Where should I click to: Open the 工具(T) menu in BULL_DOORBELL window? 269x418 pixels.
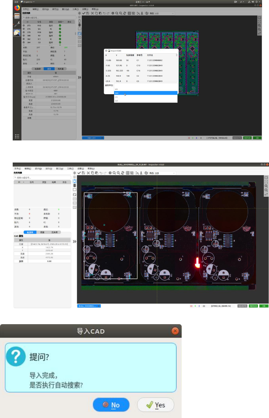pyautogui.click(x=70, y=169)
